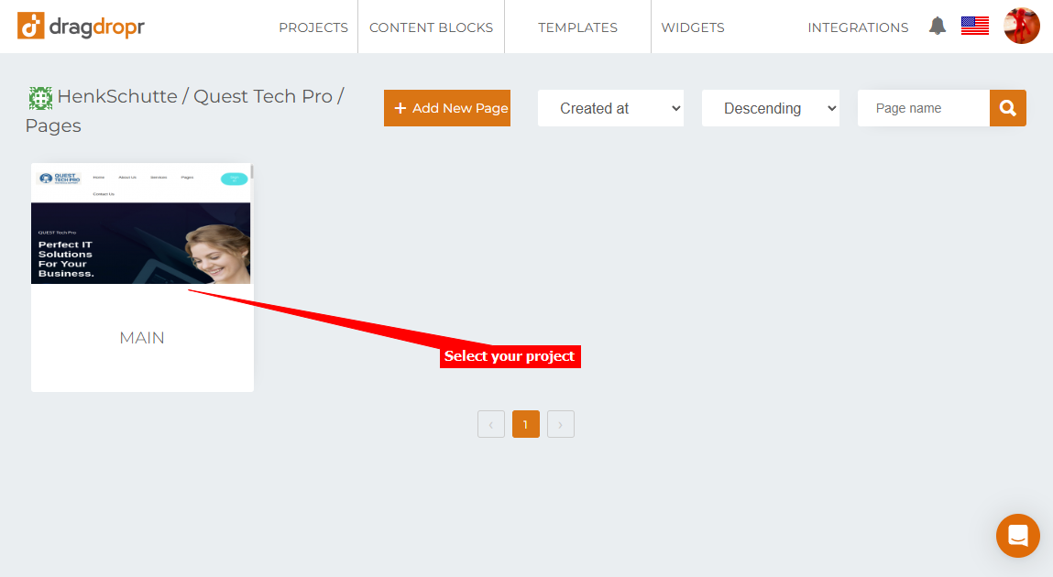This screenshot has height=577, width=1053.
Task: Open the user profile avatar
Action: tap(1022, 26)
